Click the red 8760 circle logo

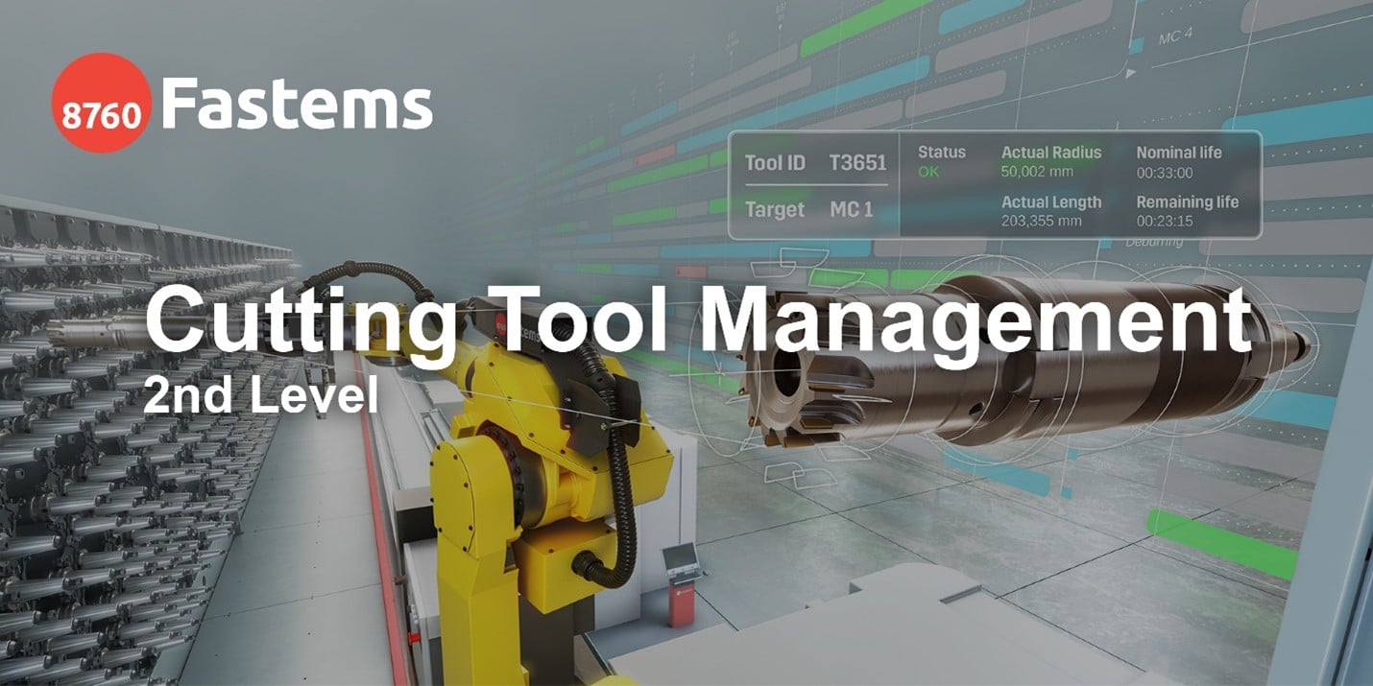click(x=101, y=103)
